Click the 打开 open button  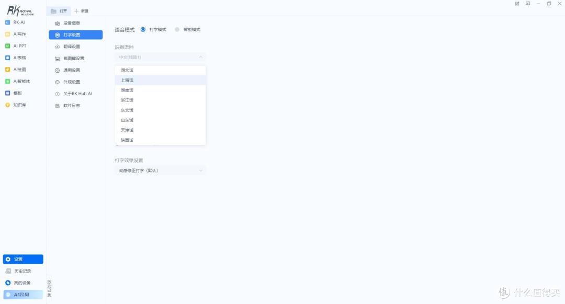tap(59, 11)
